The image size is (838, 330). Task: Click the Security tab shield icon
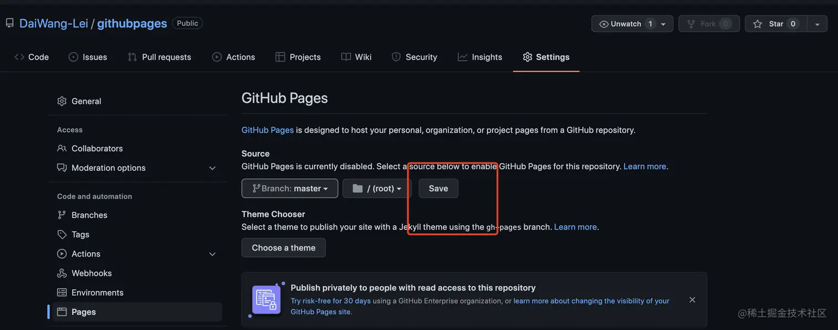pyautogui.click(x=396, y=57)
